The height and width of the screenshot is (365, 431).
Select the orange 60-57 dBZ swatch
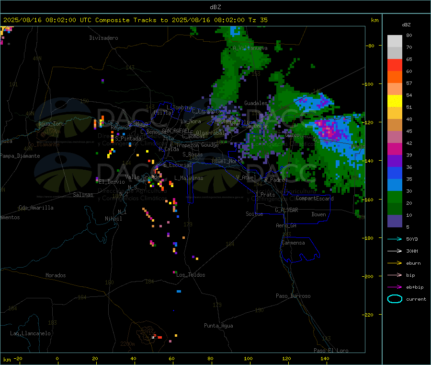pyautogui.click(x=395, y=77)
